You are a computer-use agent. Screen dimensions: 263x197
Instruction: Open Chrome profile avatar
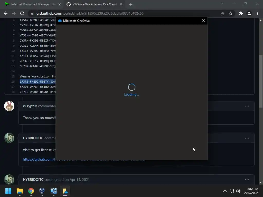click(249, 13)
